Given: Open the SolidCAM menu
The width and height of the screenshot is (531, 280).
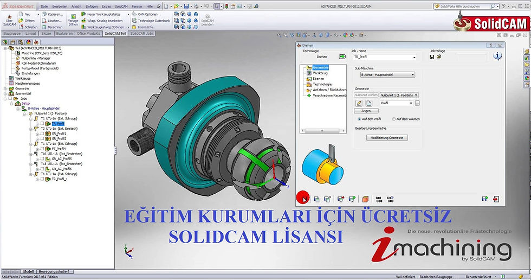Looking at the screenshot, I should pos(121,6).
